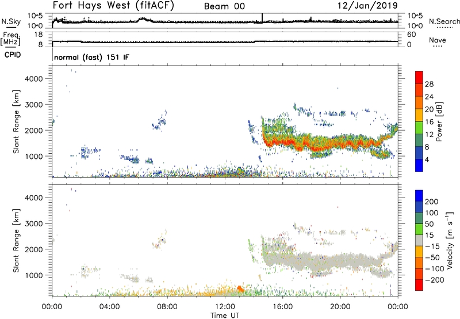Pick the red top segment of power colorbar

[x=419, y=78]
